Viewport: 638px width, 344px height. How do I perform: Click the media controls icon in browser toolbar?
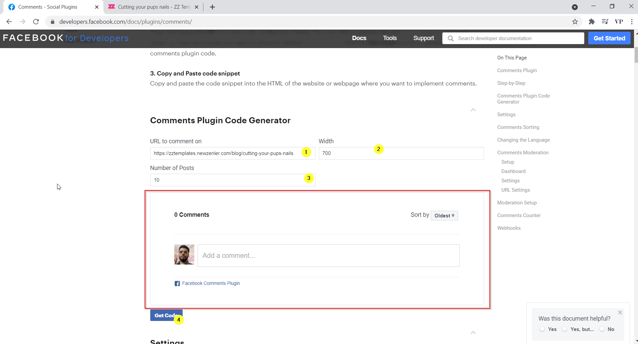[x=605, y=21]
